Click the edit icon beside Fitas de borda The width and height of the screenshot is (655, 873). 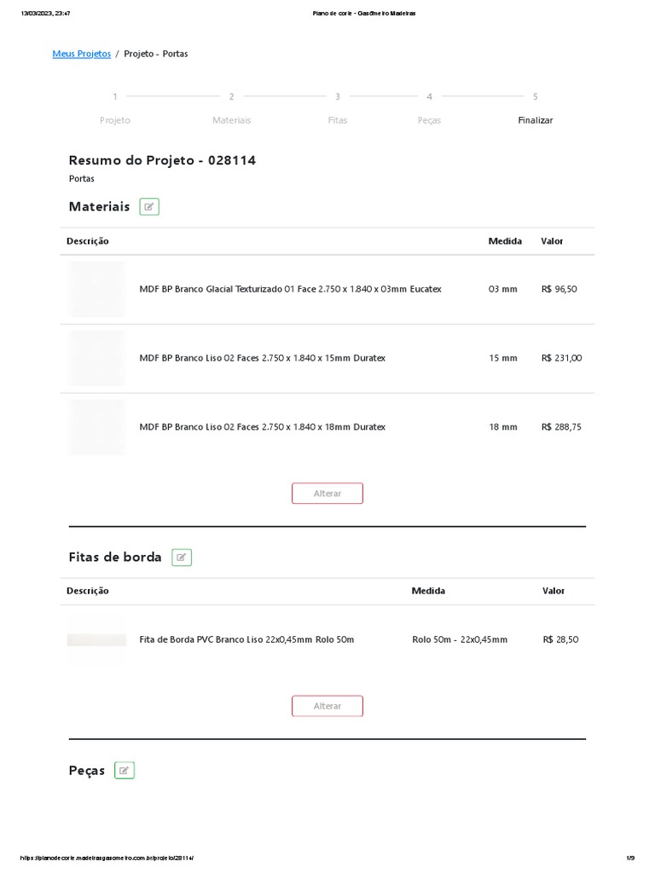(182, 558)
